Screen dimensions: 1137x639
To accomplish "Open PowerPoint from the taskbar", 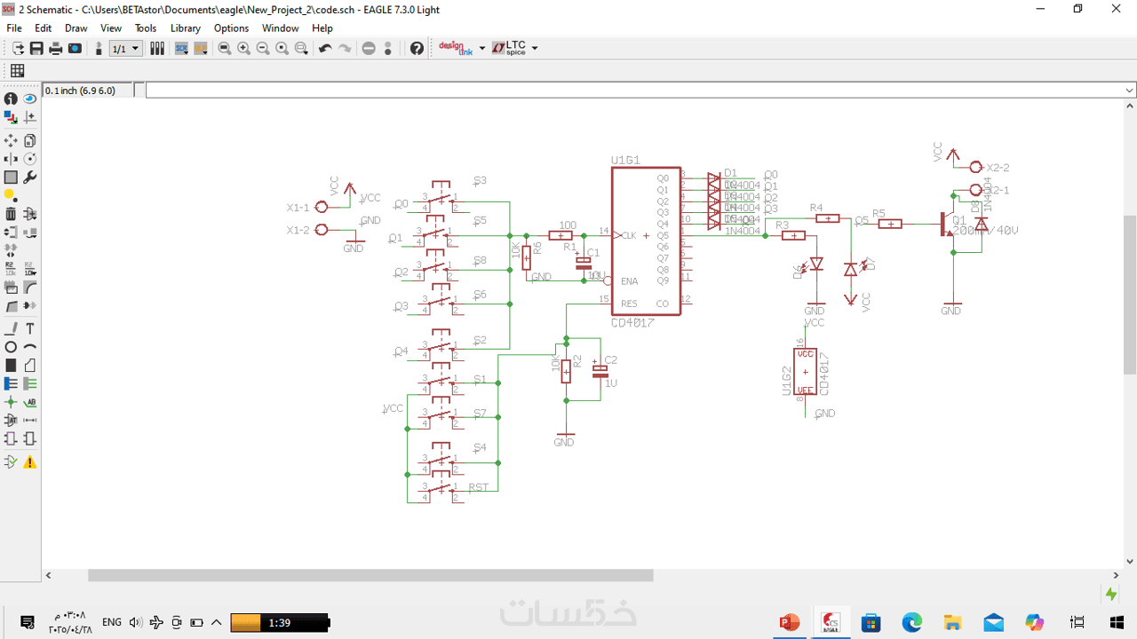I will coord(790,622).
